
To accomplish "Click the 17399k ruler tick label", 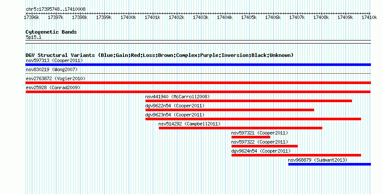I will pyautogui.click(x=104, y=17).
